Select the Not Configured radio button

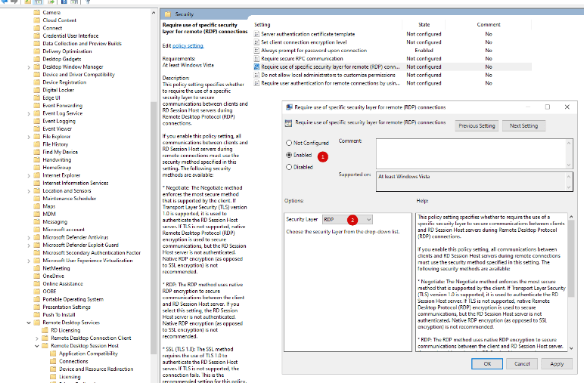click(x=288, y=143)
